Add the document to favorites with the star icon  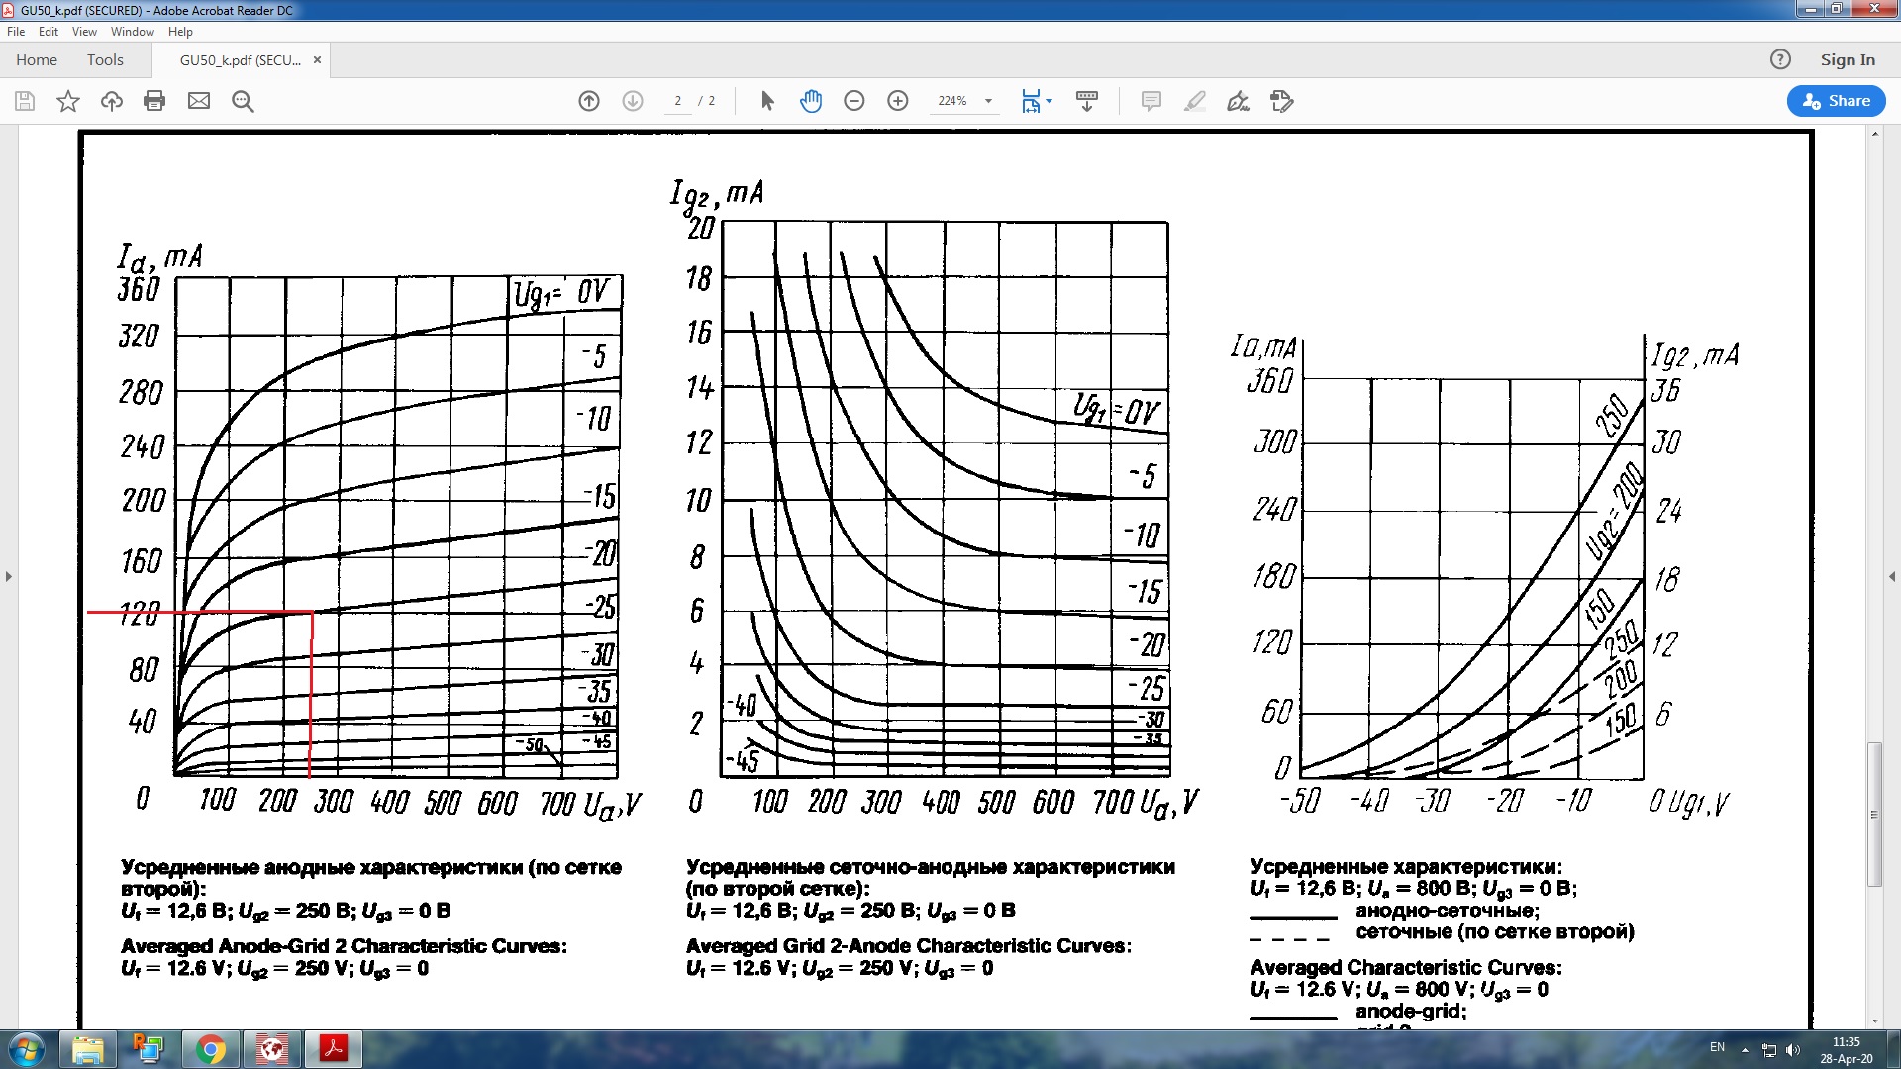point(68,101)
